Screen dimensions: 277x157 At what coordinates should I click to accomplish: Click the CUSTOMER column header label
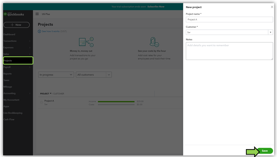[x=59, y=94]
